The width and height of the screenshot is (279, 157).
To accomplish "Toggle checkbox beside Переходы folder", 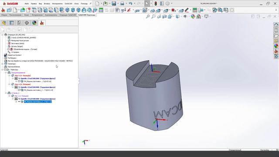I will point(5,70).
